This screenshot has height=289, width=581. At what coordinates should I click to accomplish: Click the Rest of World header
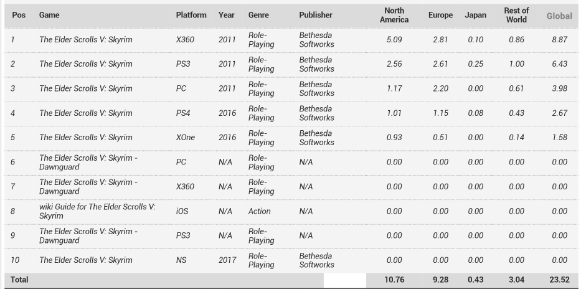pos(516,15)
